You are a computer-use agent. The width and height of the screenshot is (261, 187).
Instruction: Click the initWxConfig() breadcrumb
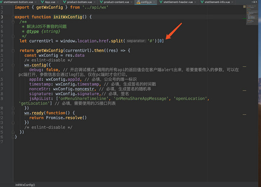(x=25, y=185)
